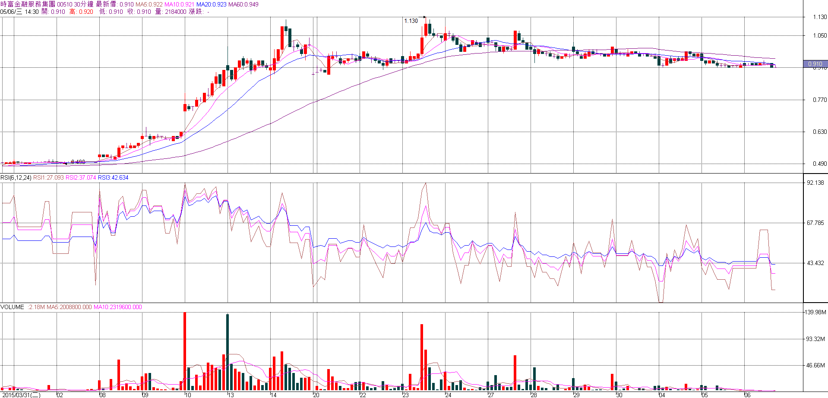The image size is (828, 398).
Task: Select the blue MA20:0.923 label
Action: [x=211, y=4]
